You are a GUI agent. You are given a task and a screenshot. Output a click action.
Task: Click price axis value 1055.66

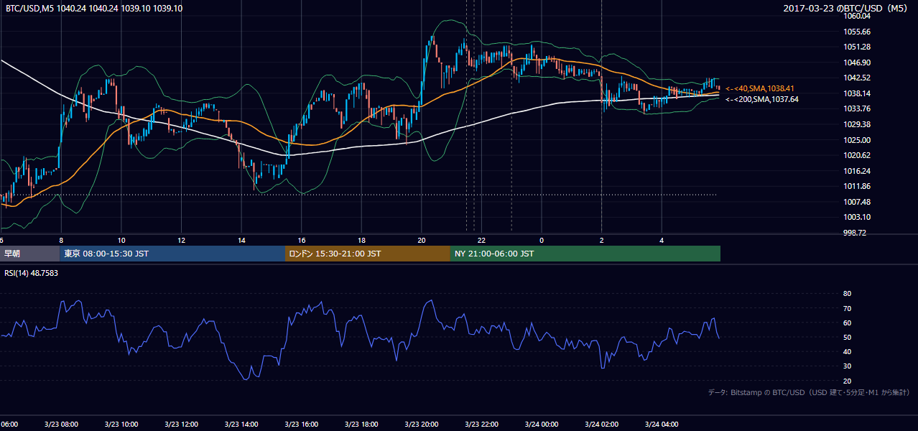[x=857, y=32]
